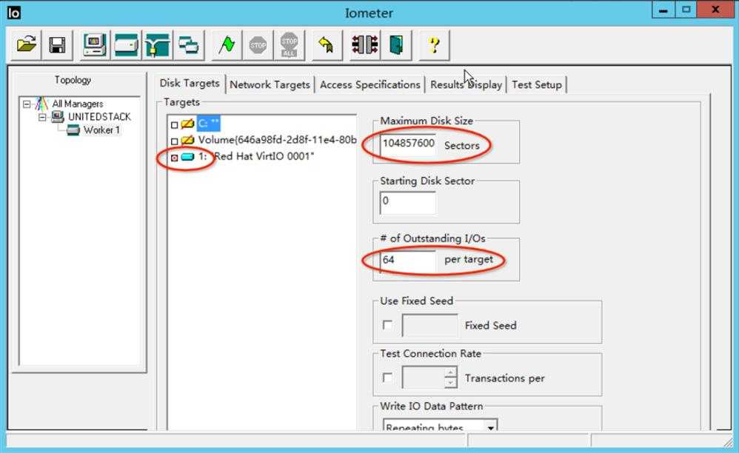Screen dimensions: 739x453
Task: Open the Results Display tab
Action: 466,85
